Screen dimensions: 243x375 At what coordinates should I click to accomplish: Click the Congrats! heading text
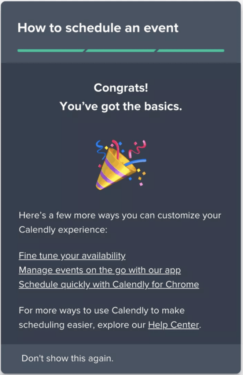coord(121,88)
